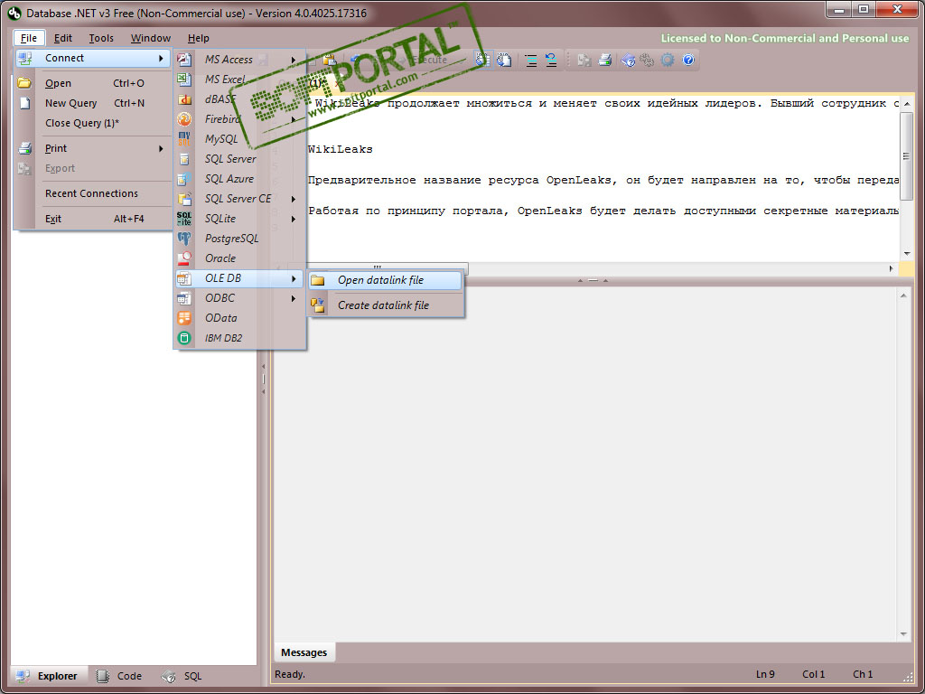Click the MySQL connection icon
The width and height of the screenshot is (925, 694).
pyautogui.click(x=184, y=138)
